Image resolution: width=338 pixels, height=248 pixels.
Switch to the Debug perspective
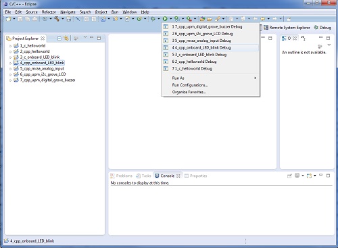coord(322,28)
